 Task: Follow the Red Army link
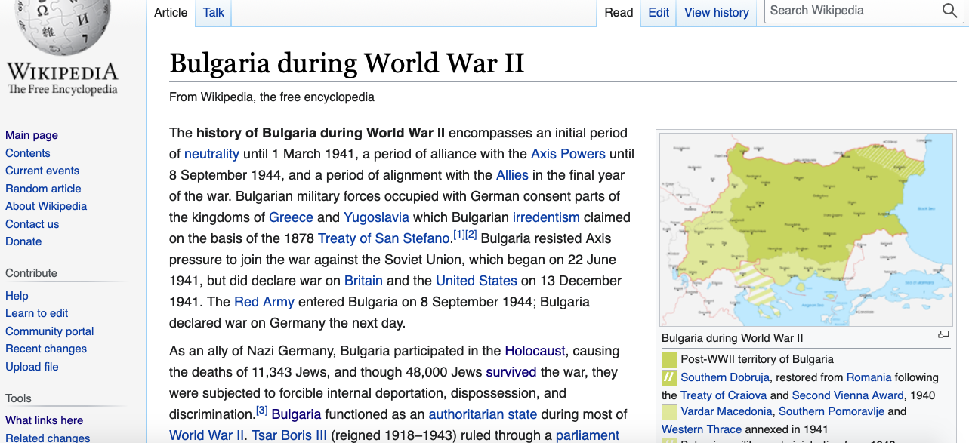pos(264,302)
